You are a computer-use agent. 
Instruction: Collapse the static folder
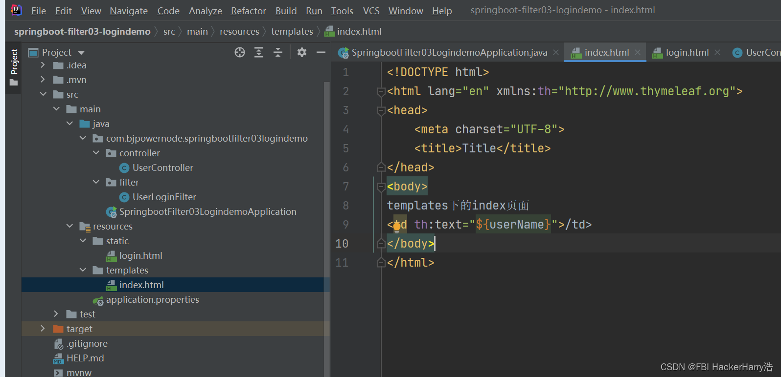83,241
